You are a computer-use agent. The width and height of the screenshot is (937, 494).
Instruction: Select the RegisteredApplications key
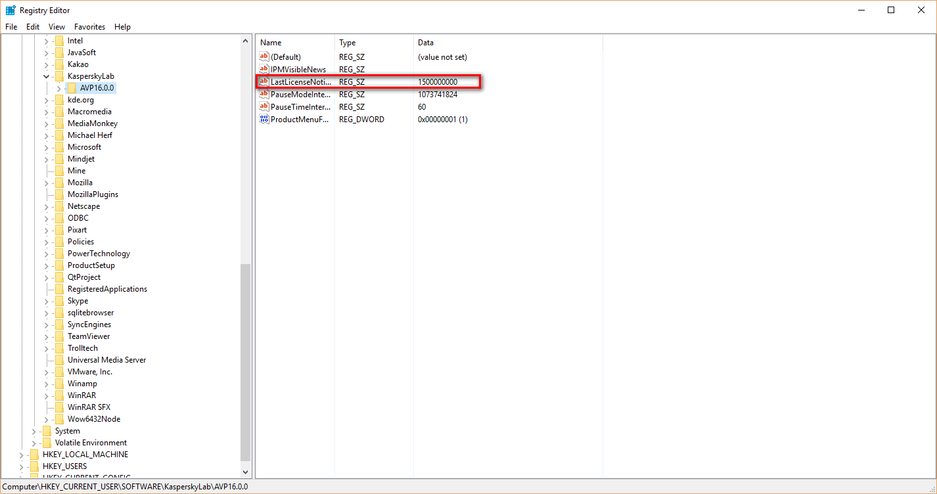click(107, 289)
